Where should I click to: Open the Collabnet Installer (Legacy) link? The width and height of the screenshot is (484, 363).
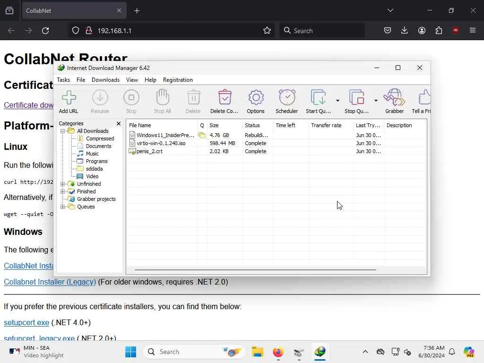coord(50,282)
